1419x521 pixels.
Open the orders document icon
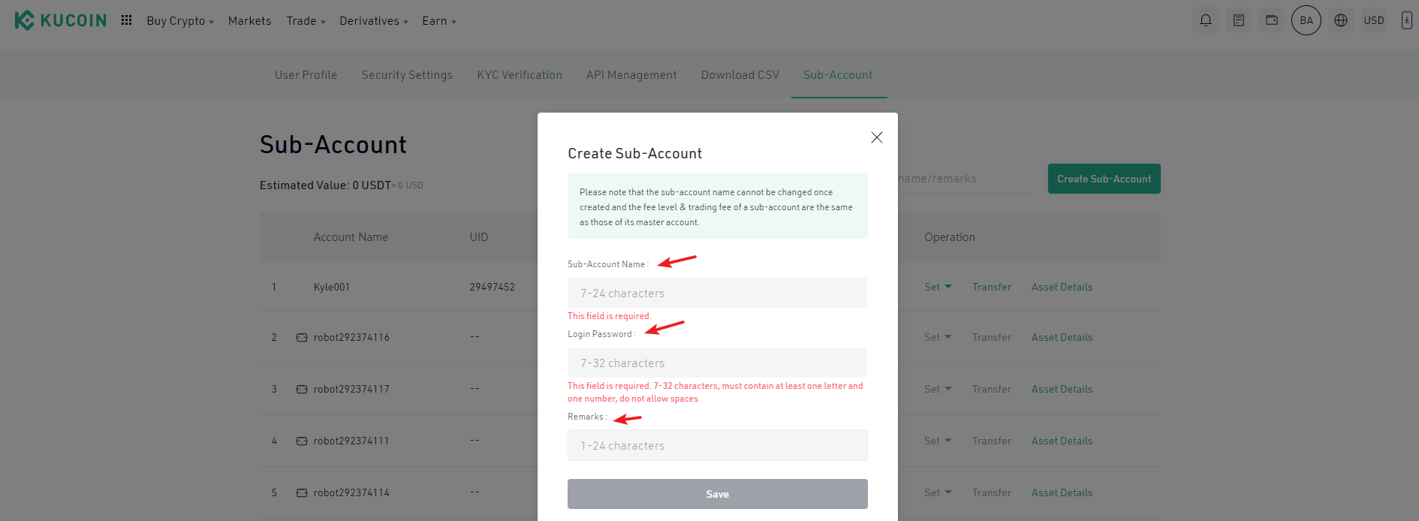coord(1239,20)
